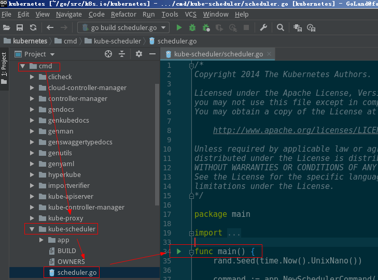378x280 pixels.
Task: Open the Help menu
Action: click(242, 14)
